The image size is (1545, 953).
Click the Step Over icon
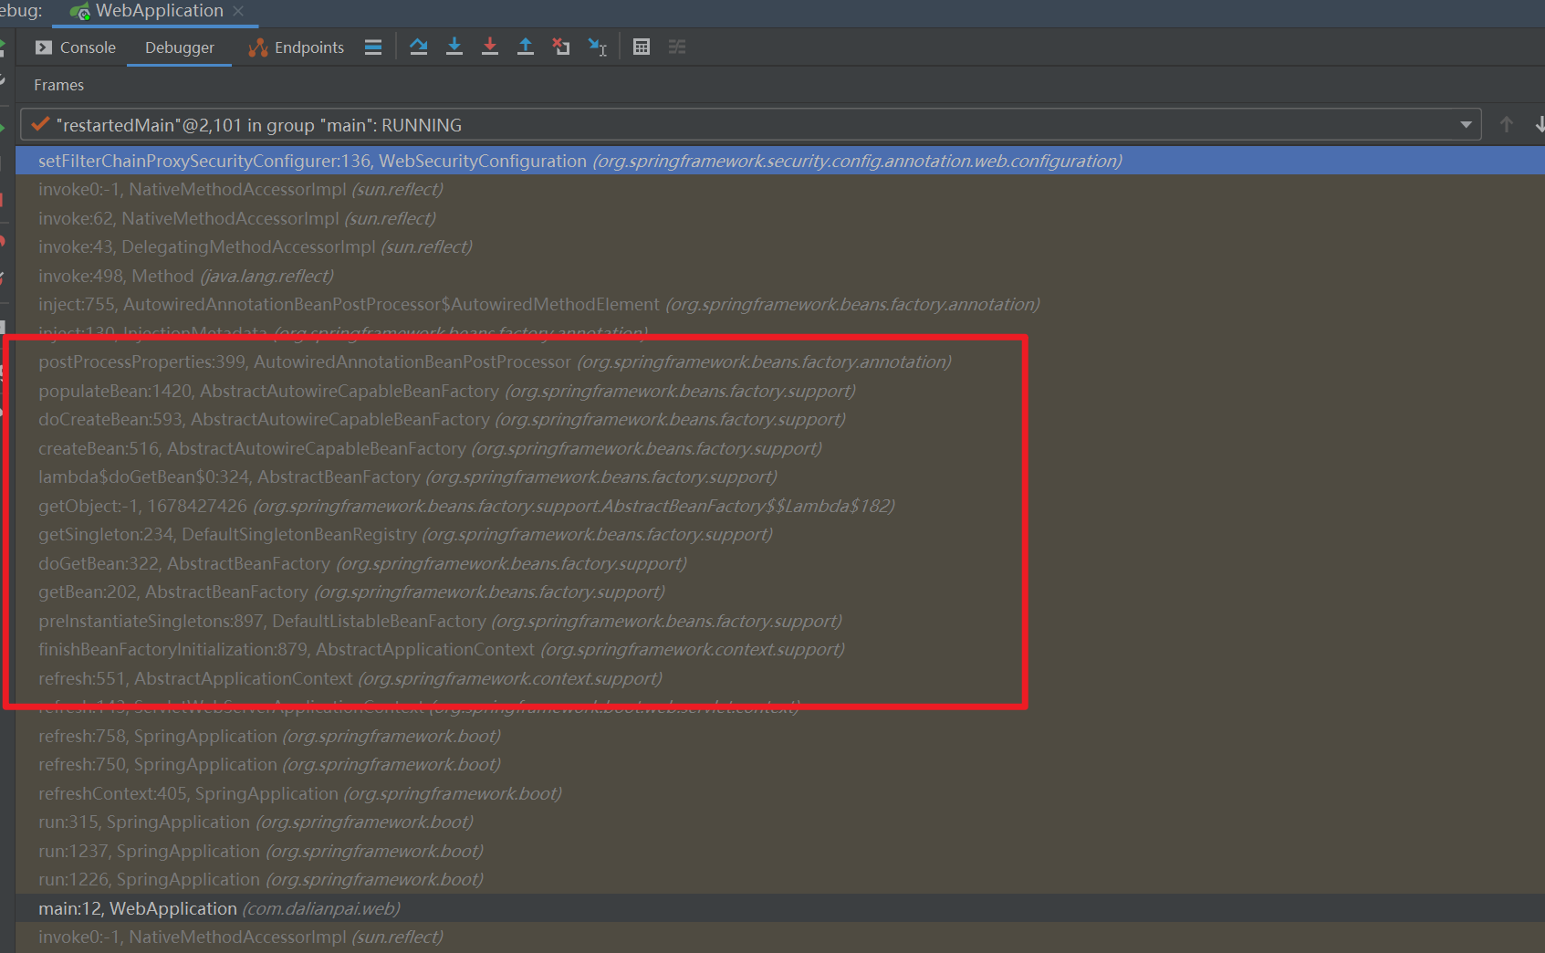[419, 47]
